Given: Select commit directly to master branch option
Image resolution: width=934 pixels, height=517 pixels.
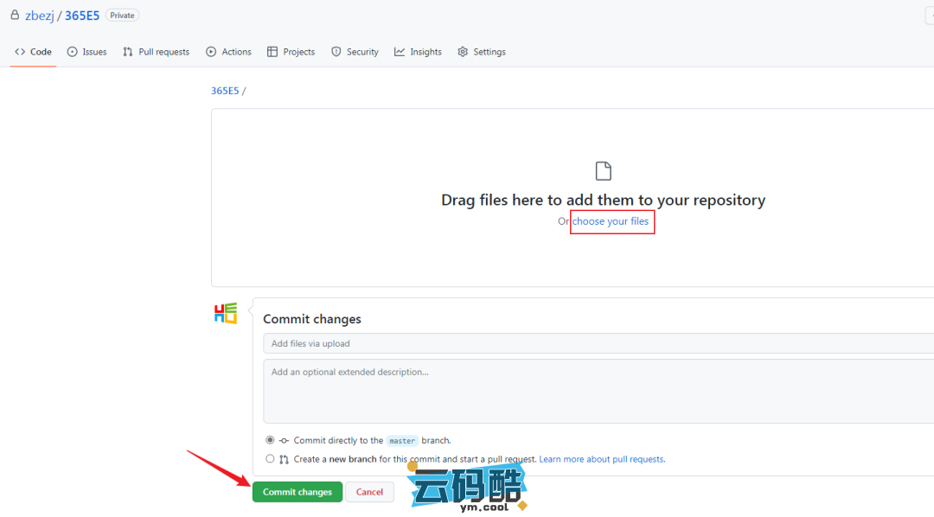Looking at the screenshot, I should [x=271, y=440].
